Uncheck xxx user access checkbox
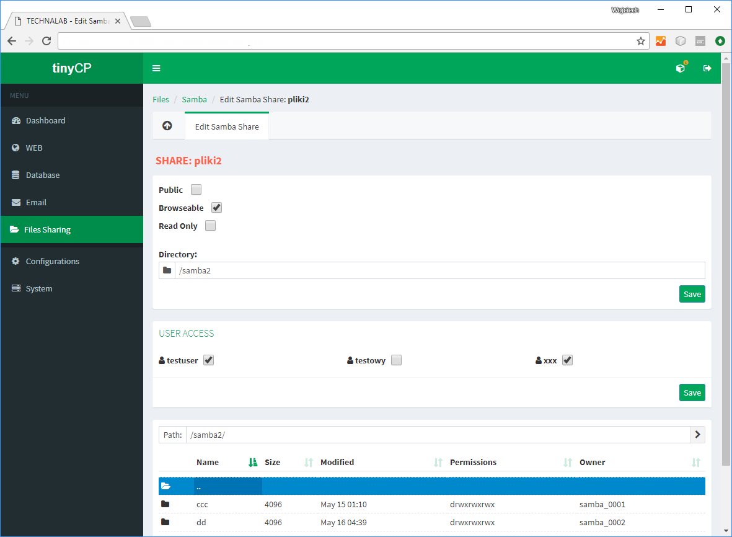 point(567,360)
